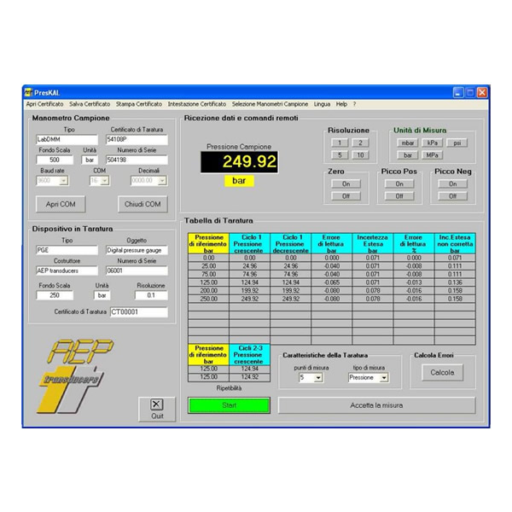Enable Picco Neg with On button
Viewport: 512px width, 512px height.
[x=452, y=183]
